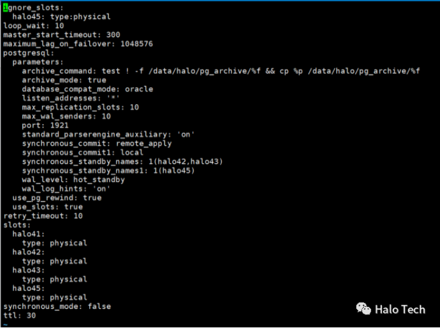Click wal_level hot_standby value
This screenshot has height=328, width=440.
click(x=99, y=180)
